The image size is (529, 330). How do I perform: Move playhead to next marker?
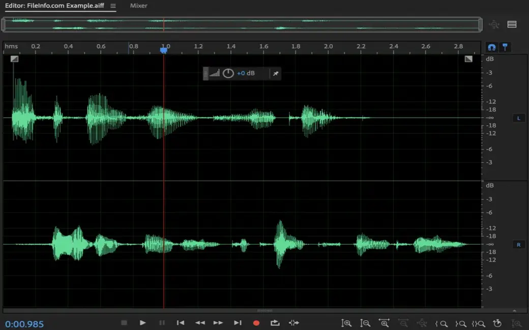238,322
